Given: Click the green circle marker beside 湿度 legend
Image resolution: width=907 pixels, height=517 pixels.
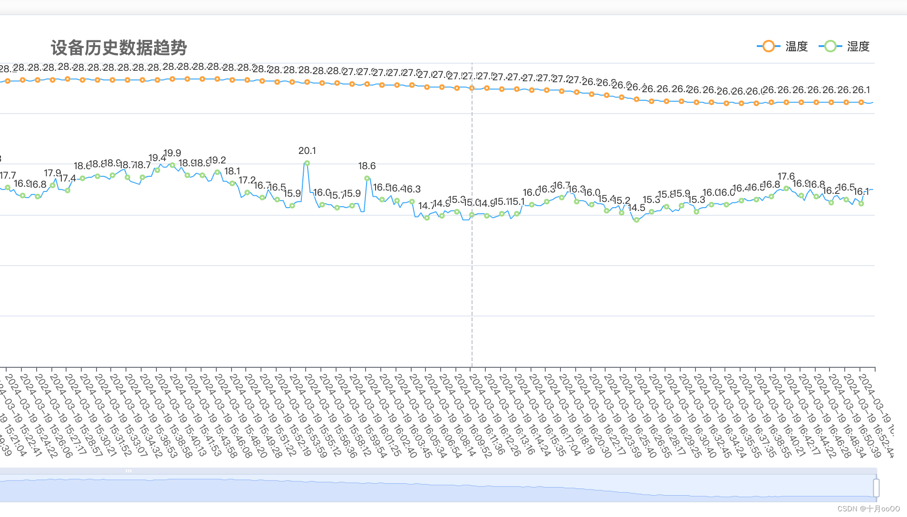Looking at the screenshot, I should 830,47.
